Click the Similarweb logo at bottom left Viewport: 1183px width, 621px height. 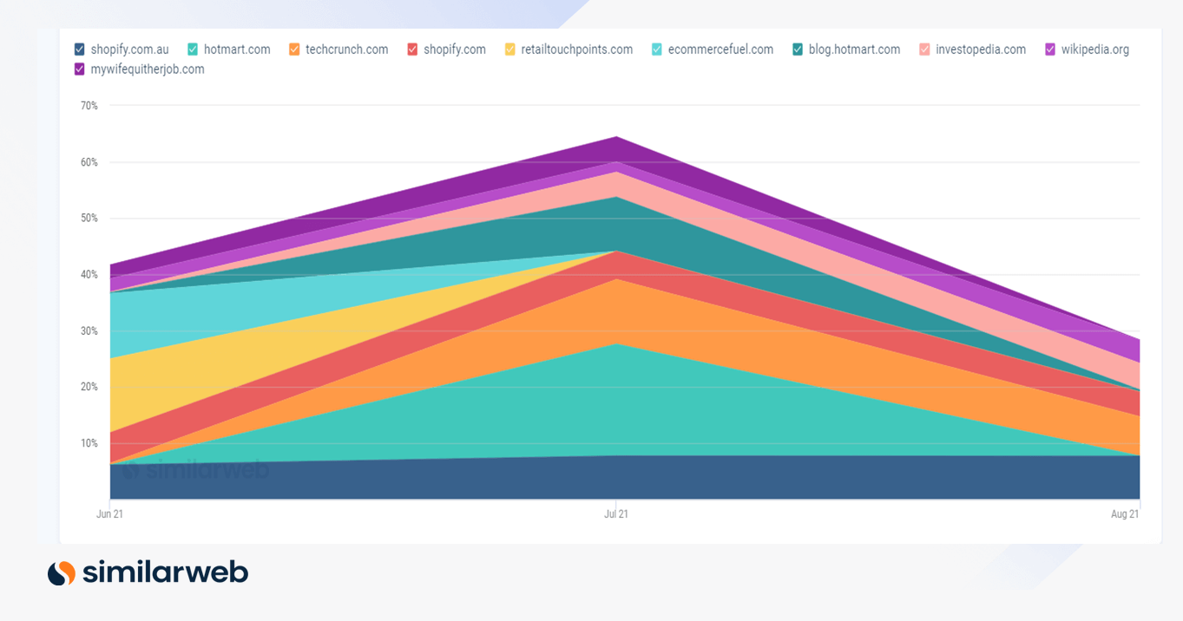tap(147, 572)
